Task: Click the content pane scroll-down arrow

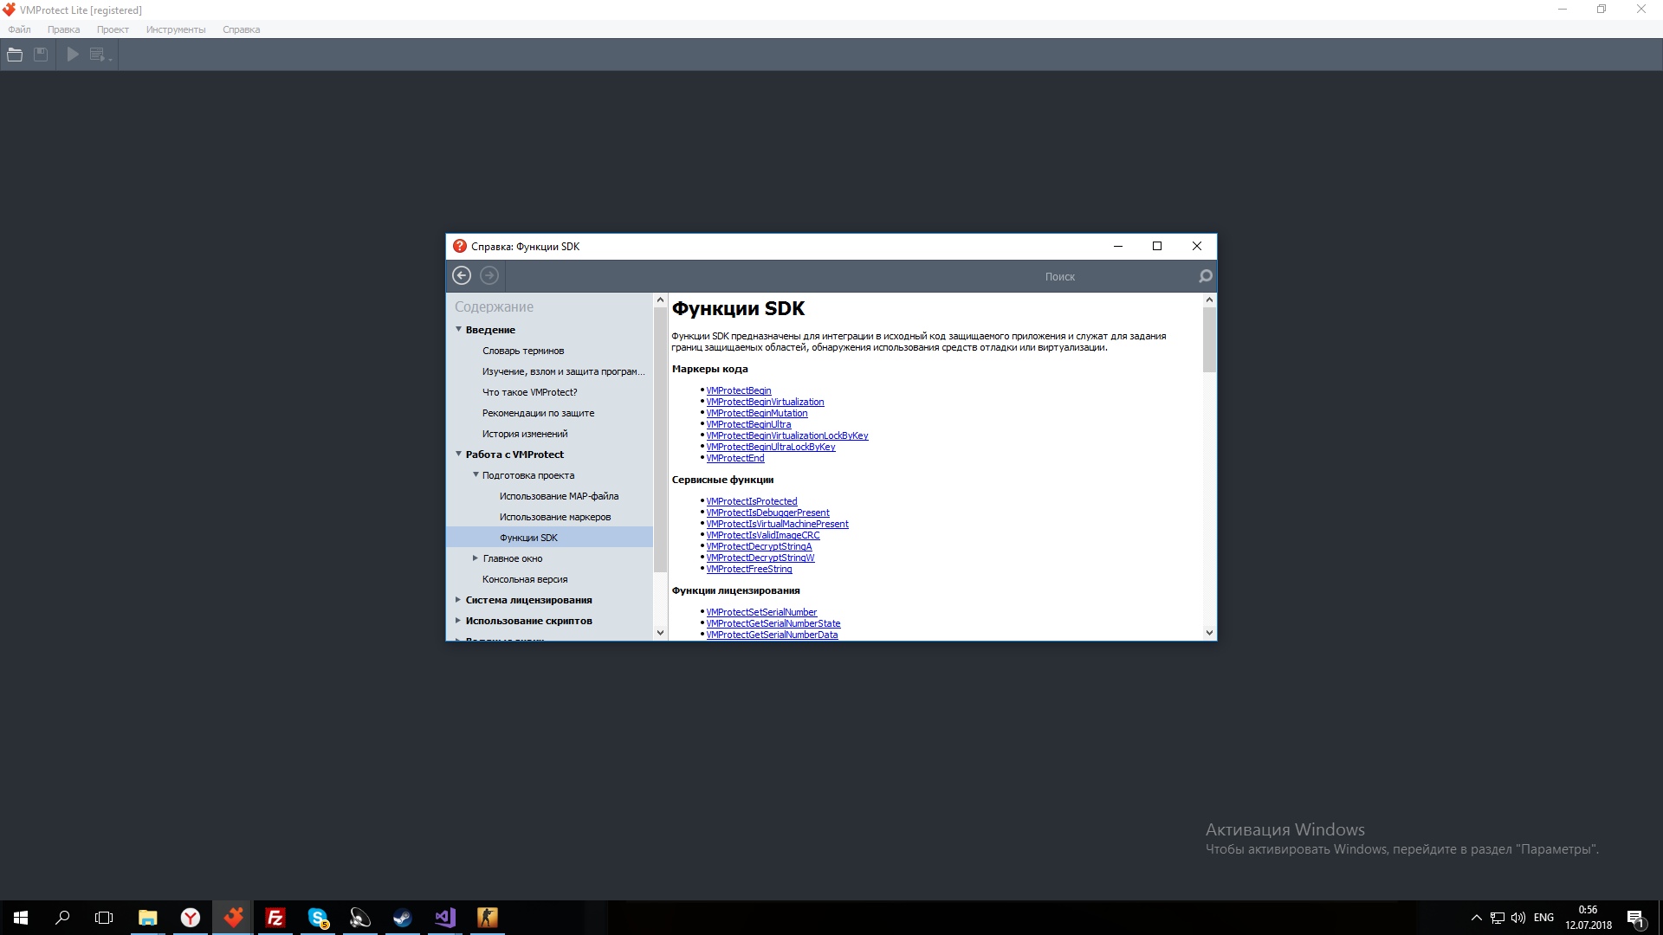Action: (1209, 633)
